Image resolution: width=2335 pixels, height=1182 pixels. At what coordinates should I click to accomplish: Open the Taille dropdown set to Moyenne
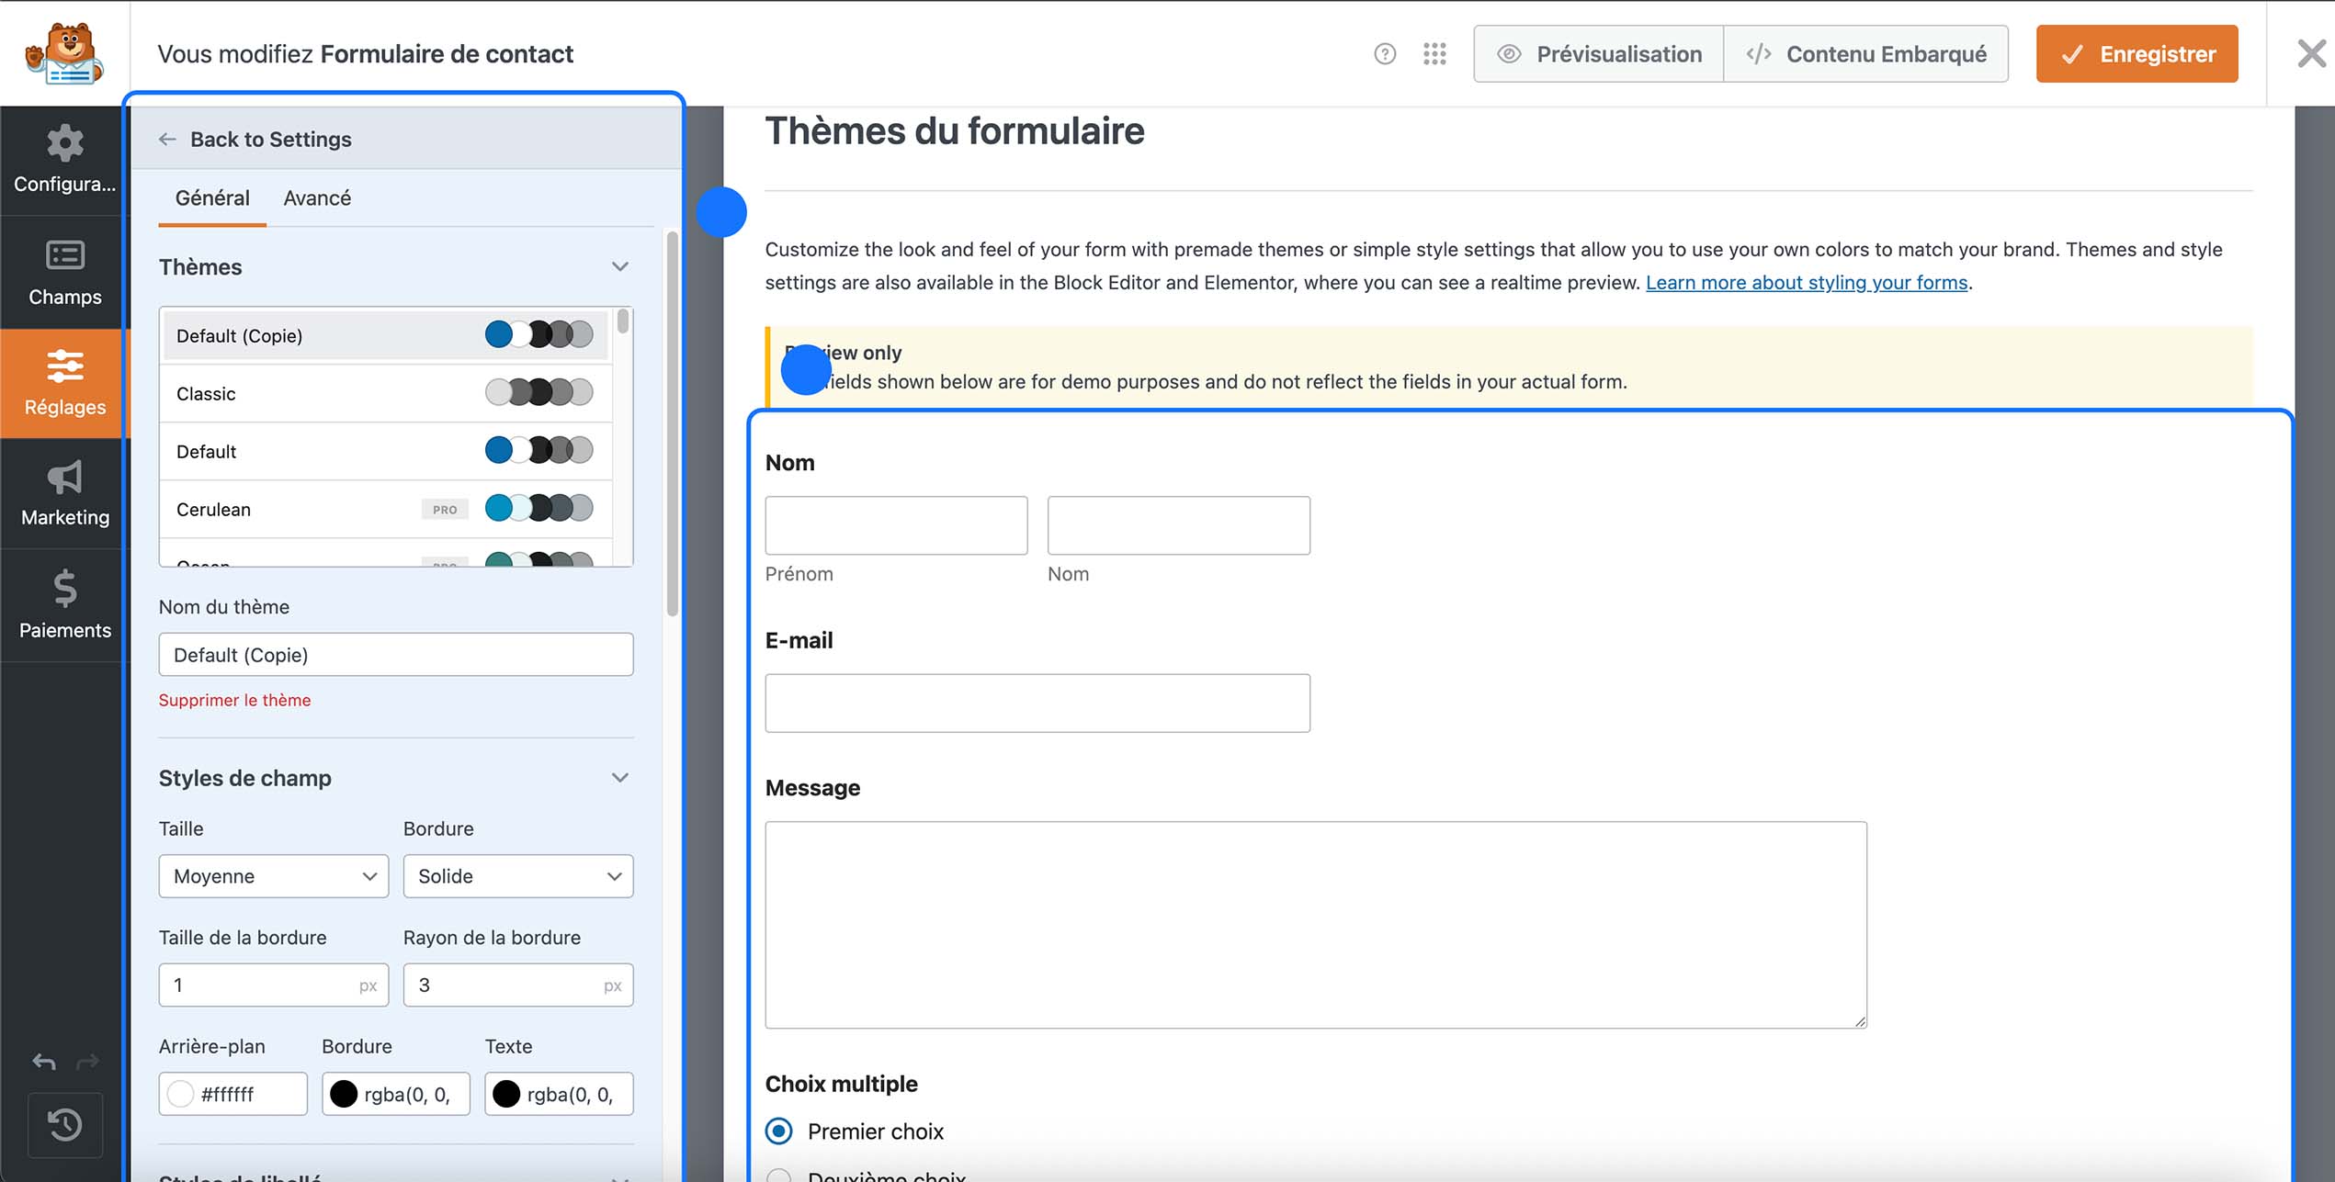273,876
